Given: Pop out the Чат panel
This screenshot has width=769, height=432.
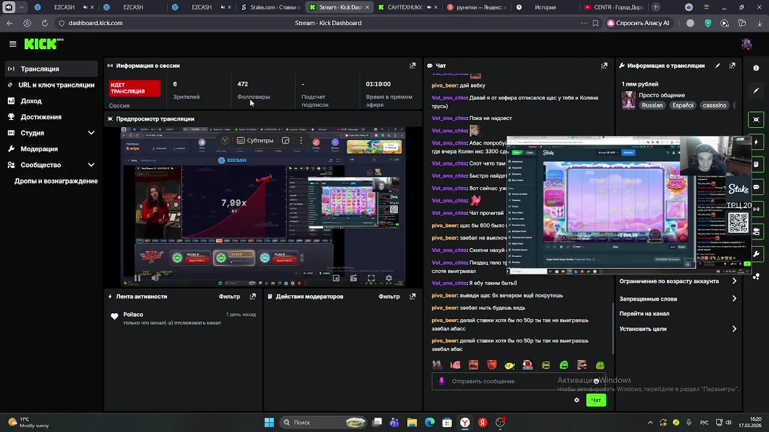Looking at the screenshot, I should tap(604, 65).
